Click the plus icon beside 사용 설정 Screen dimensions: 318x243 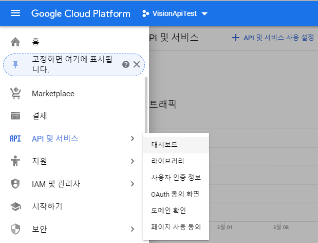236,38
